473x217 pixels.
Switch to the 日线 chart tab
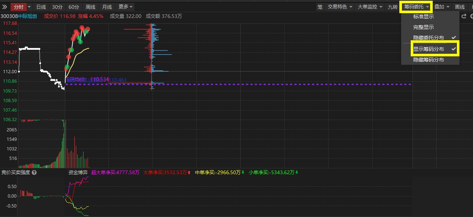[41, 7]
